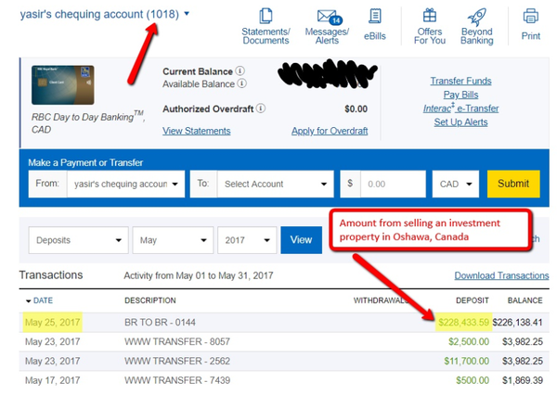The height and width of the screenshot is (395, 557).
Task: Open the View Statements link
Action: click(x=197, y=131)
